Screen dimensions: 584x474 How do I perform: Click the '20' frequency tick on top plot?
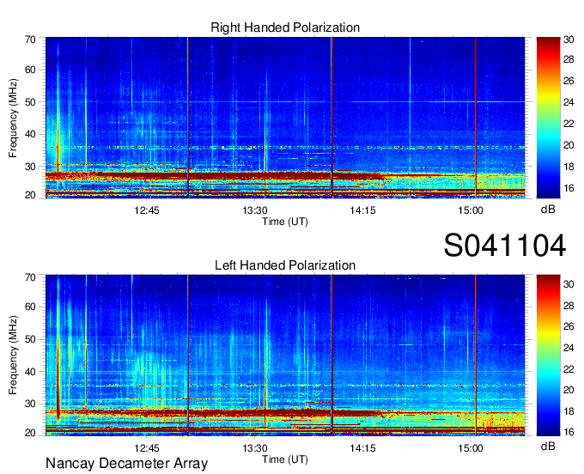30,195
